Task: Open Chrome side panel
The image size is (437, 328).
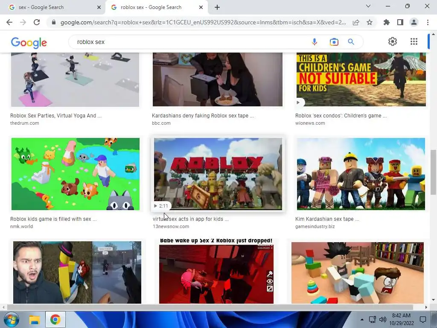Action: (x=400, y=22)
